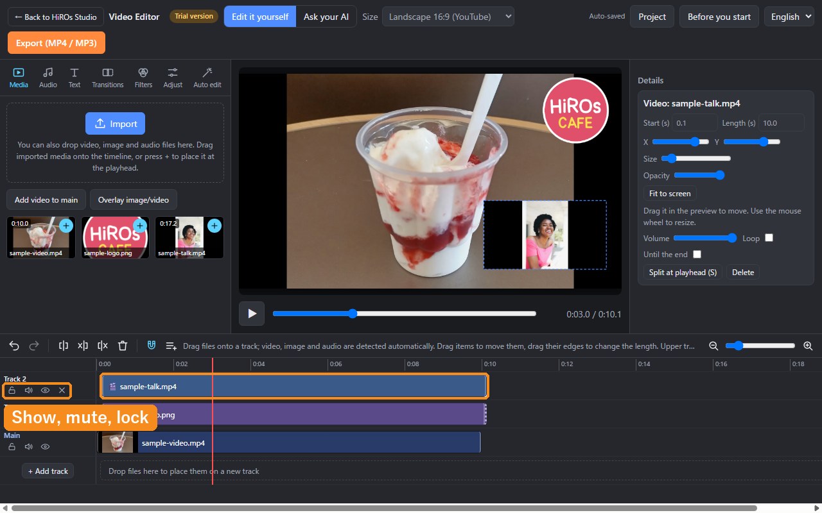Open the Auto edit panel tab
822x513 pixels.
(x=207, y=78)
